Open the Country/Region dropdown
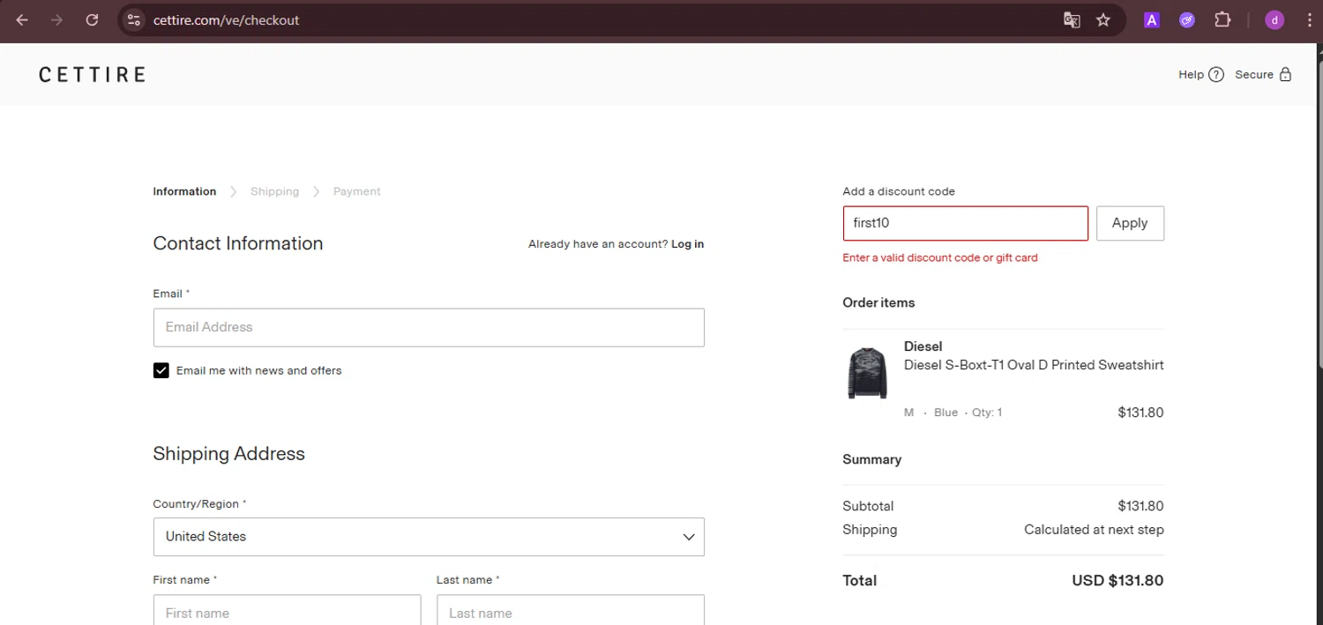Image resolution: width=1323 pixels, height=625 pixels. point(429,537)
